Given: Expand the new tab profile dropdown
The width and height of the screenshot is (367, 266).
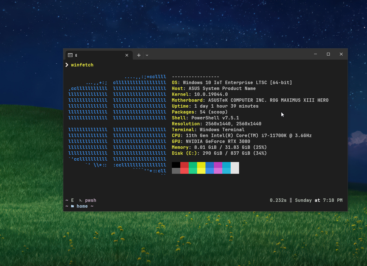Looking at the screenshot, I should pos(147,55).
